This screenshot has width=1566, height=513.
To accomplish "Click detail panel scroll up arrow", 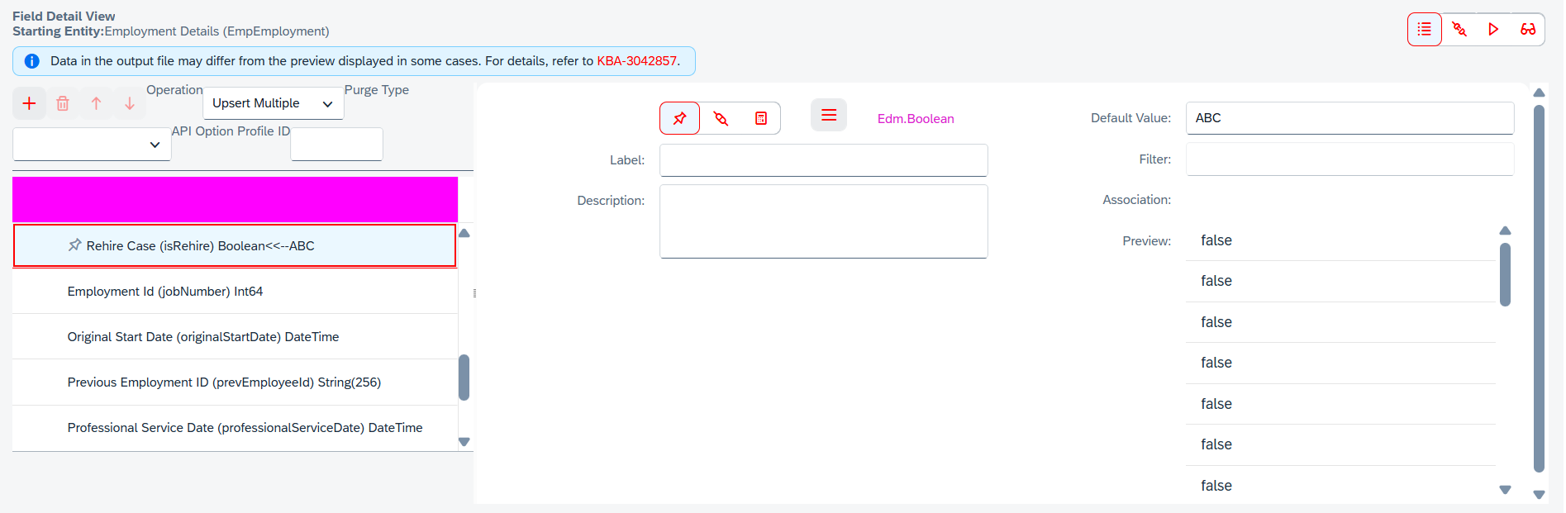I will [x=1539, y=93].
